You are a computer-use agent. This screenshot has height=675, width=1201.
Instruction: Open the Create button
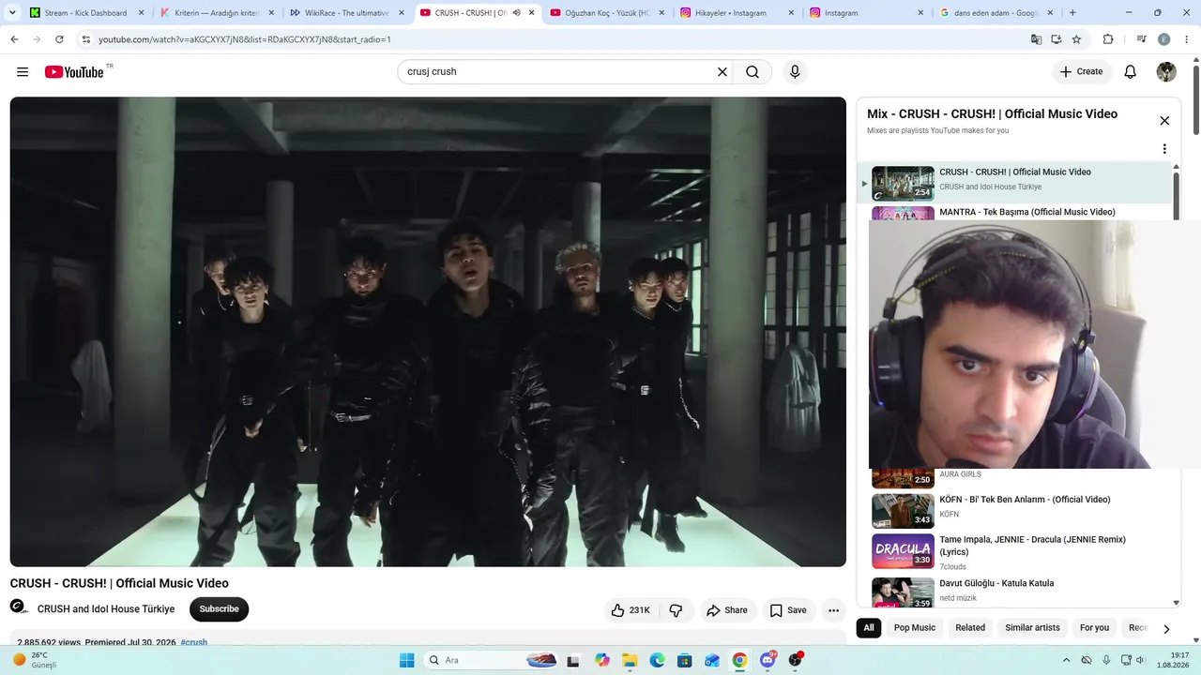click(1082, 72)
